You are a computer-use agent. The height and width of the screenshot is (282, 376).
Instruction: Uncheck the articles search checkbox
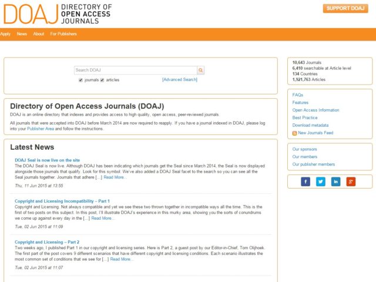tap(102, 80)
